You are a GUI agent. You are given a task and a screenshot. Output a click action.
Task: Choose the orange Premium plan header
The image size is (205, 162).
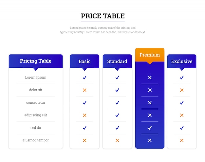coord(150,55)
